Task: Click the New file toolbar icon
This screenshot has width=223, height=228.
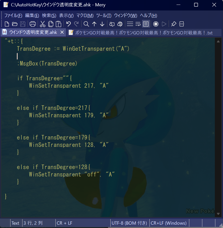Action: [7, 24]
